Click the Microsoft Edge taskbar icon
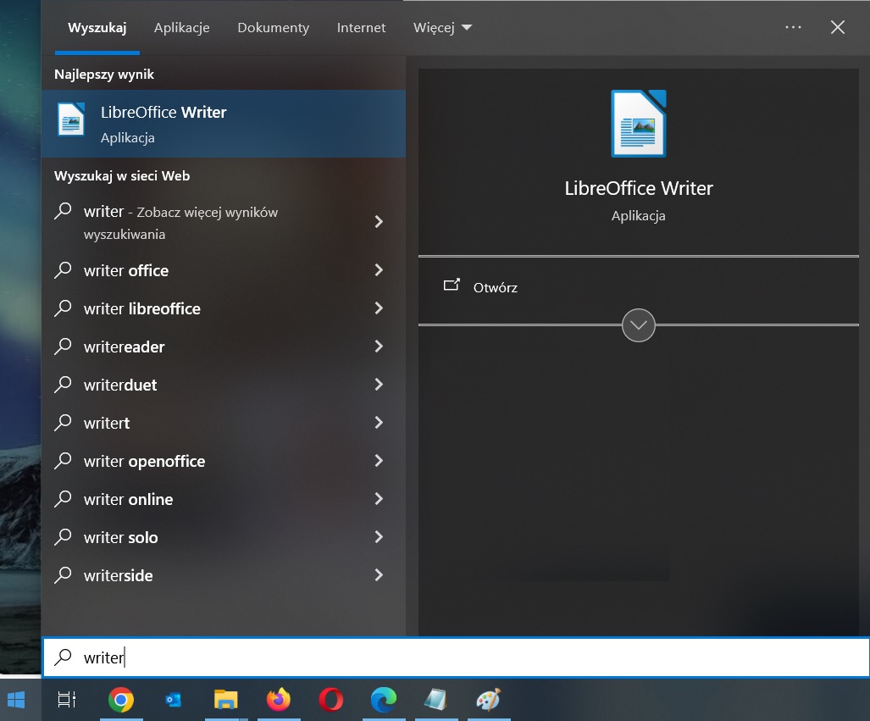870x721 pixels. click(384, 700)
